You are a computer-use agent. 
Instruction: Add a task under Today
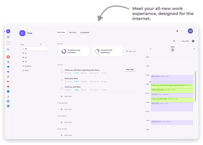(67, 96)
